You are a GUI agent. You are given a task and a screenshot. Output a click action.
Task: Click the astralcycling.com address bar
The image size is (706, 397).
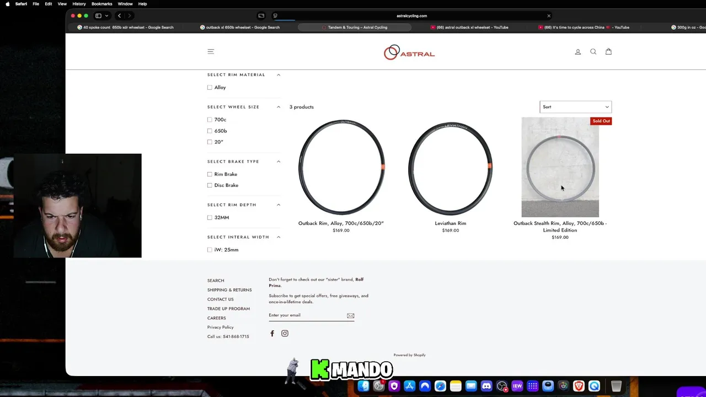coord(411,16)
